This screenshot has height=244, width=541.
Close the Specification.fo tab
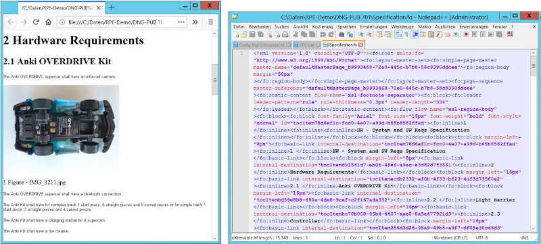(x=360, y=45)
